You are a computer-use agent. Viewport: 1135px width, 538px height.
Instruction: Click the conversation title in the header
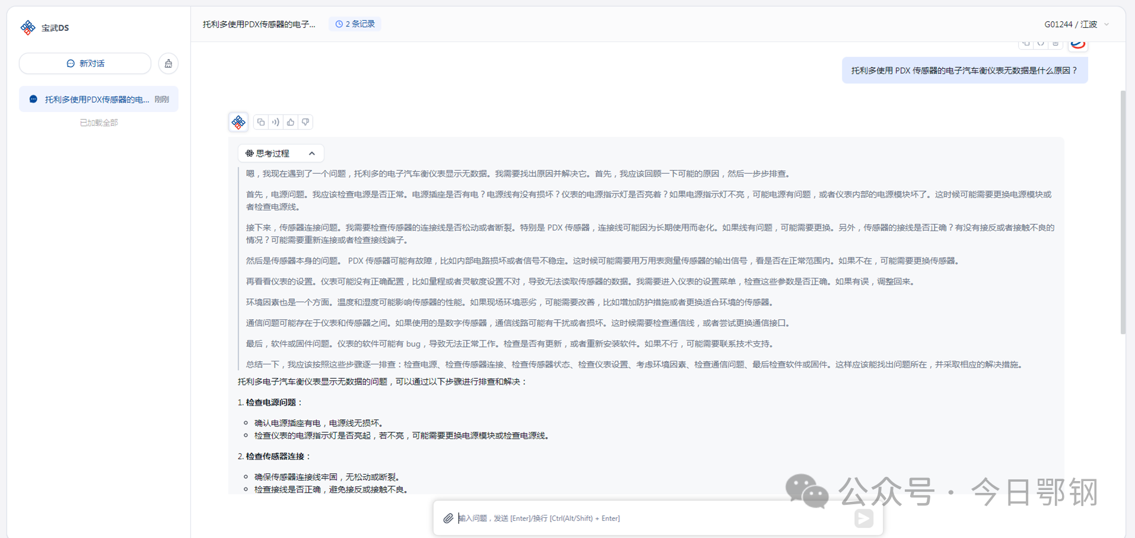coord(259,24)
